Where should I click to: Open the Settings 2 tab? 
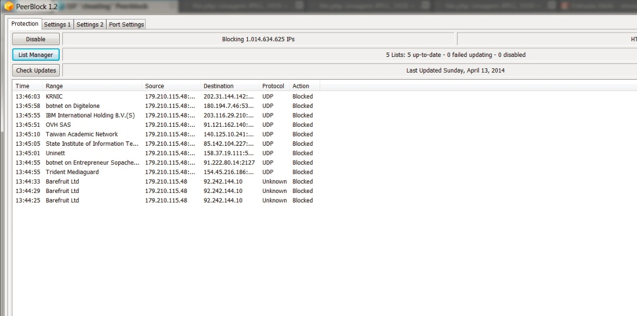[x=90, y=24]
